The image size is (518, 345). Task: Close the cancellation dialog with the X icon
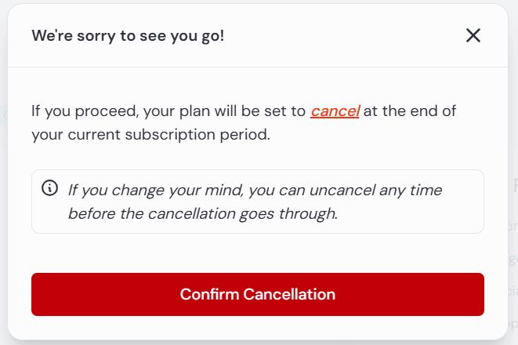(473, 35)
